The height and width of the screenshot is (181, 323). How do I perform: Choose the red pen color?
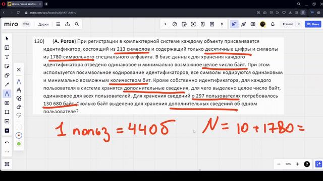pos(19,135)
